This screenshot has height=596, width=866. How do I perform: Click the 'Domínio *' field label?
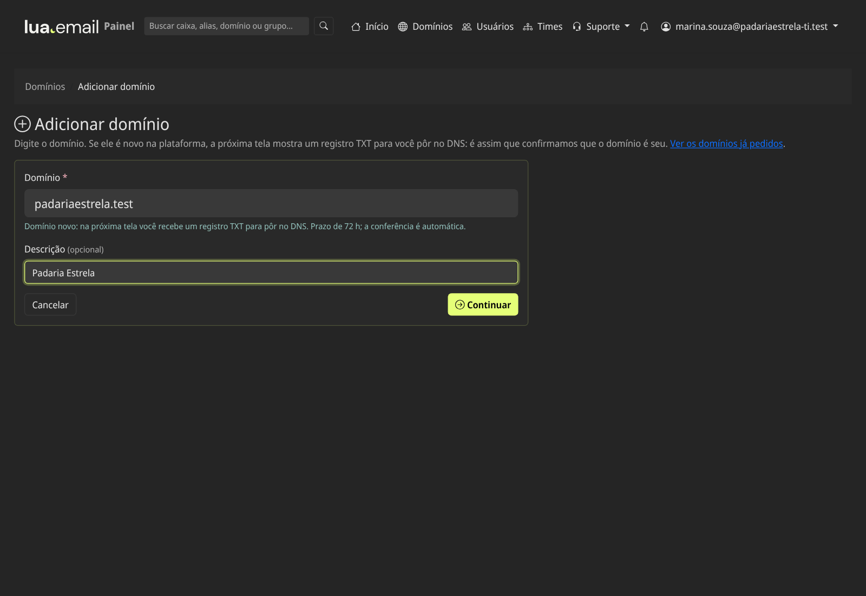pos(46,178)
